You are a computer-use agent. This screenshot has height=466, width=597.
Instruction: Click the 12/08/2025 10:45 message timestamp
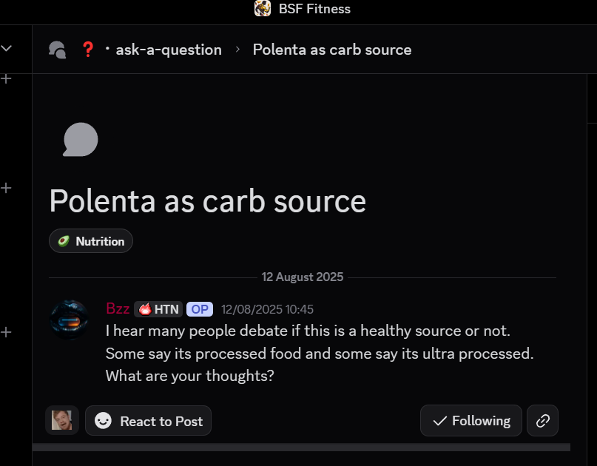pos(267,309)
